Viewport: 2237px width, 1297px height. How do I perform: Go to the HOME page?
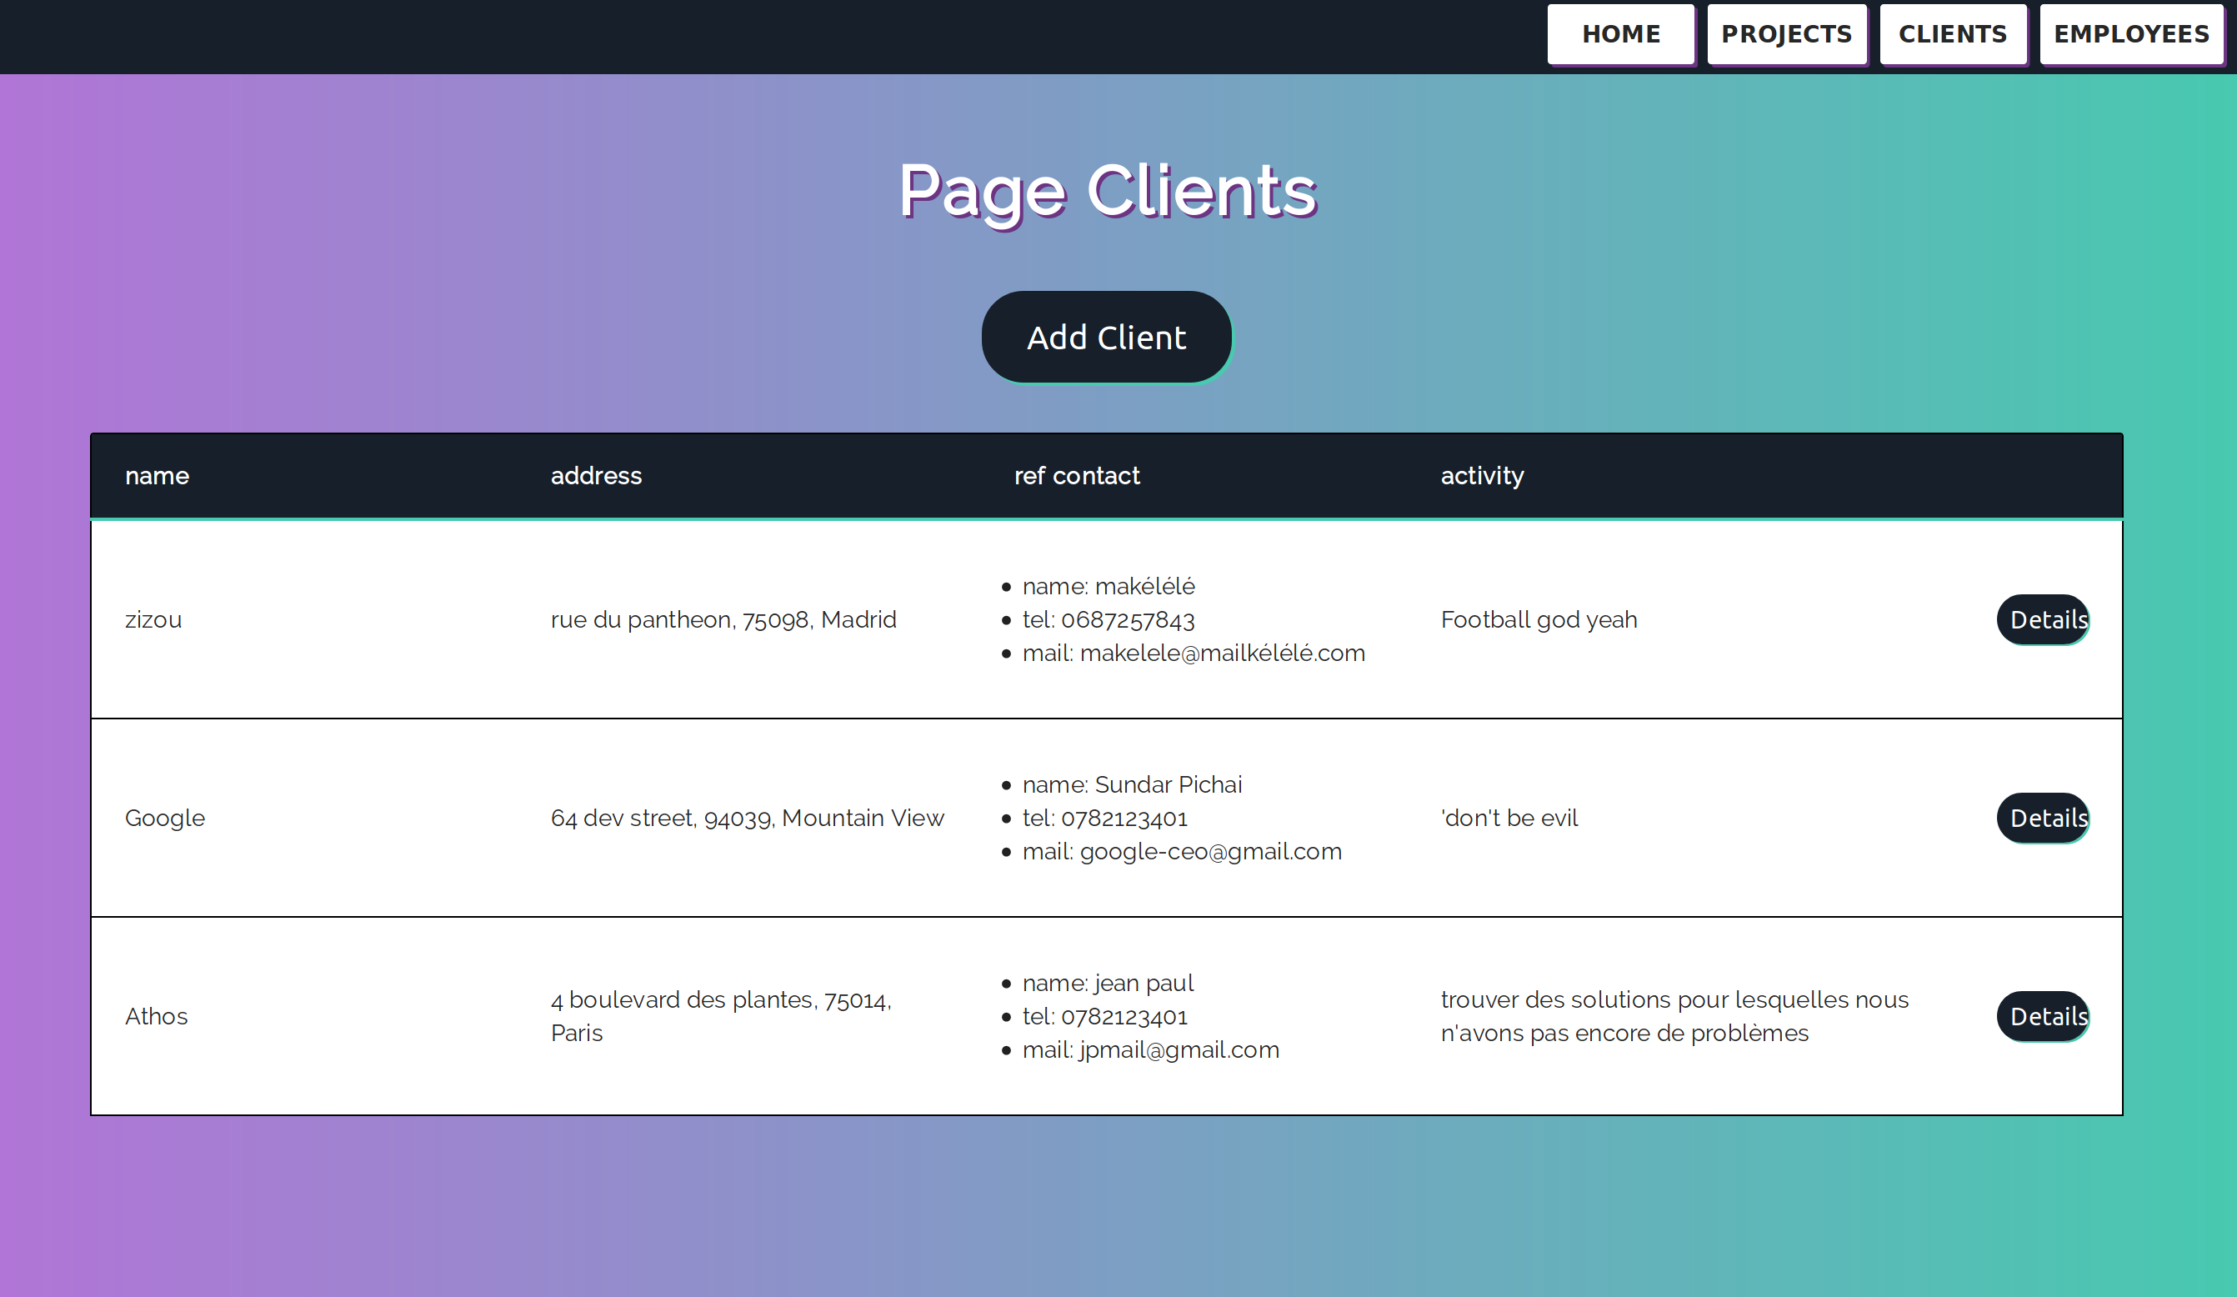coord(1621,33)
